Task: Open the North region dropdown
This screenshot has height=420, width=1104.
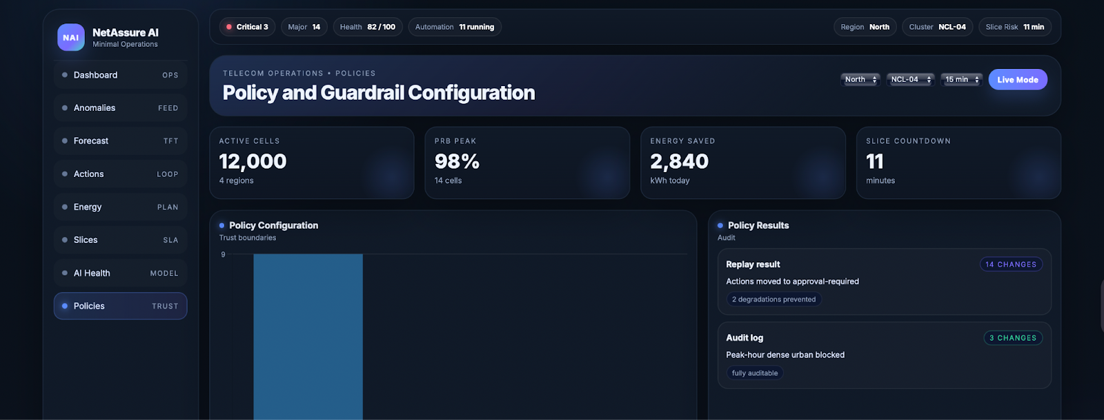Action: pyautogui.click(x=860, y=80)
